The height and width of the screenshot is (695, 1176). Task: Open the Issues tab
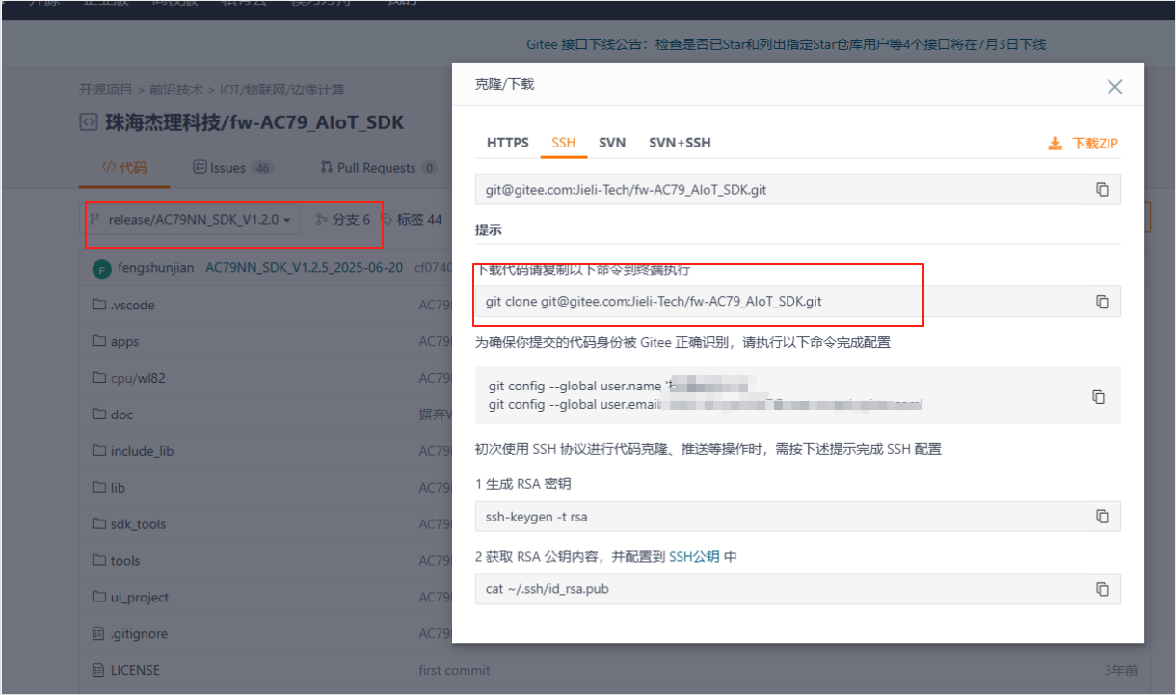tap(233, 168)
